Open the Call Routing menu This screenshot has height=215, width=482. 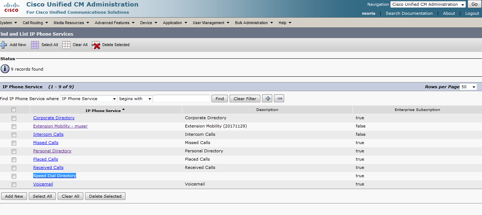[35, 23]
